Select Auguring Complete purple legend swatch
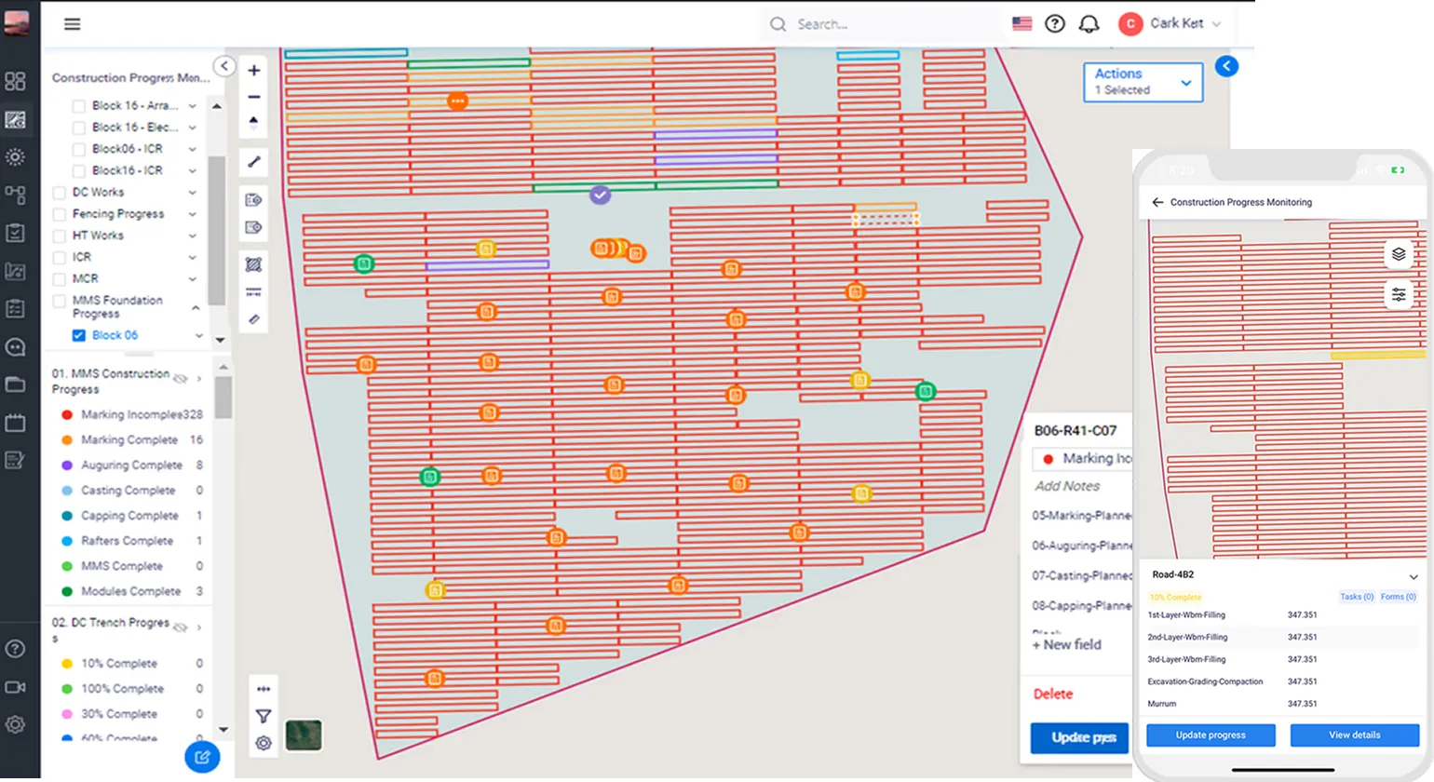This screenshot has width=1434, height=782. [67, 465]
